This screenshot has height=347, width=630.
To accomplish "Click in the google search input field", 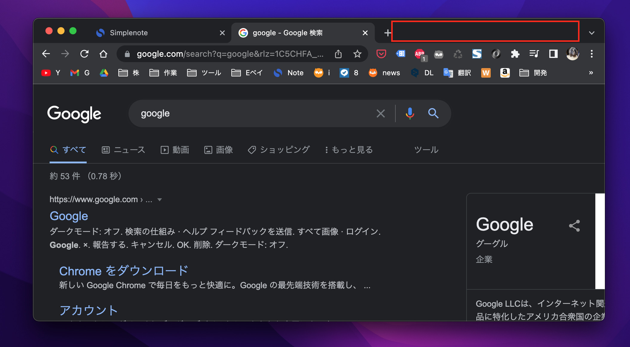I will [x=254, y=113].
